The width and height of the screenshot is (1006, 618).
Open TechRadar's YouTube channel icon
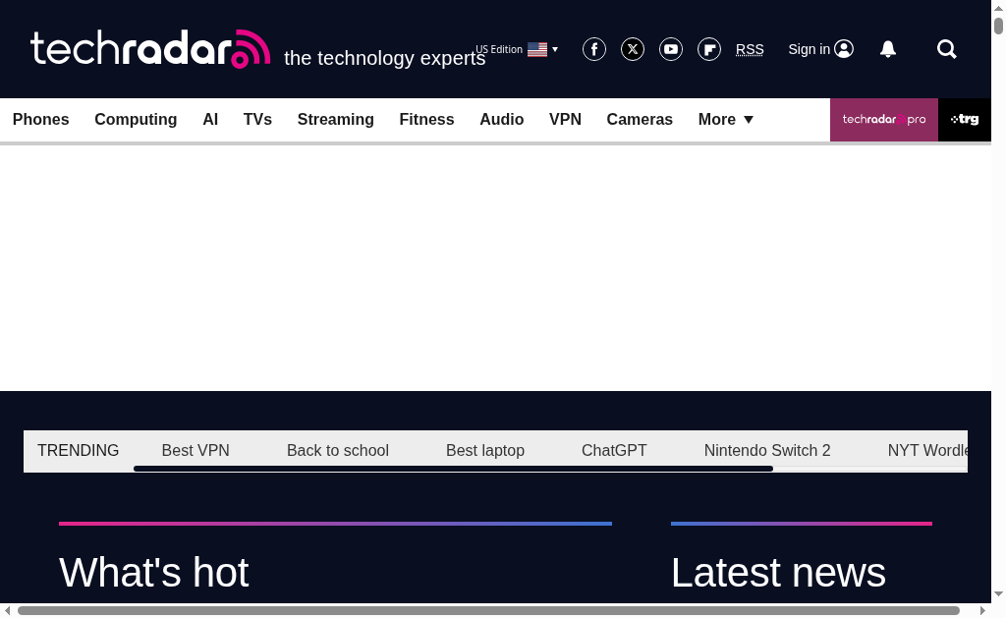(671, 49)
